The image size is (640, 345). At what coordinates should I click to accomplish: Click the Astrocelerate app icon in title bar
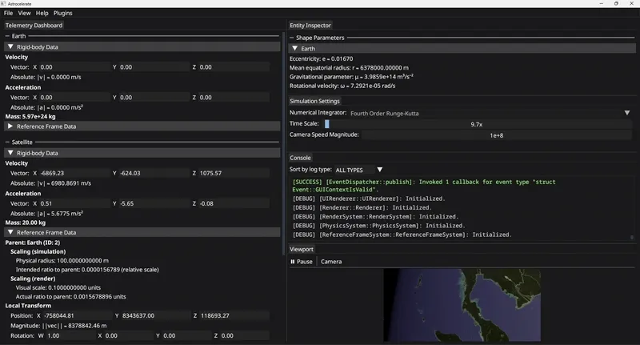[3, 3]
